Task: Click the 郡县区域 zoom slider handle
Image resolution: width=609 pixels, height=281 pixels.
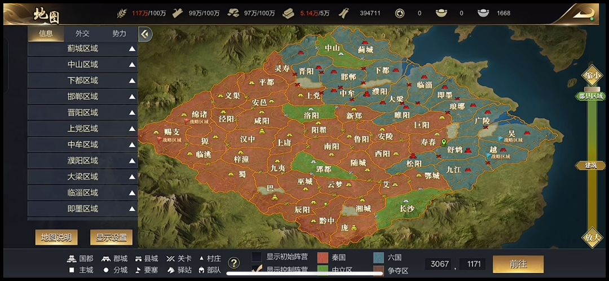Action: pyautogui.click(x=592, y=95)
